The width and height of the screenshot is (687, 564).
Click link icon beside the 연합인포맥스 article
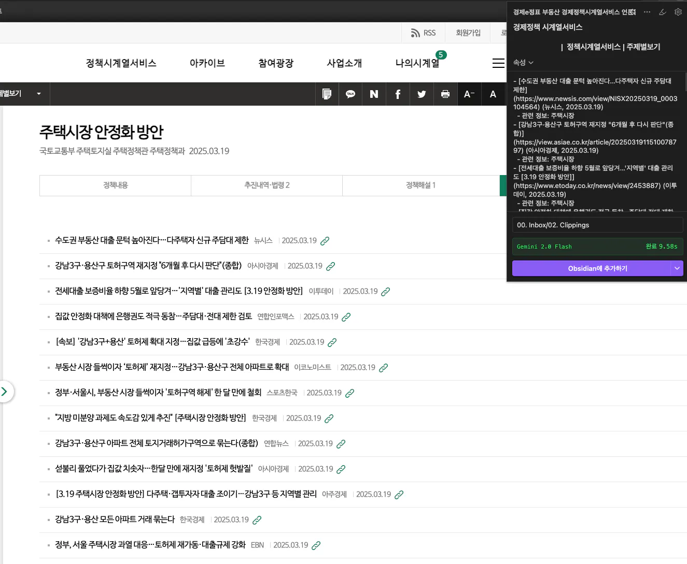tap(346, 317)
